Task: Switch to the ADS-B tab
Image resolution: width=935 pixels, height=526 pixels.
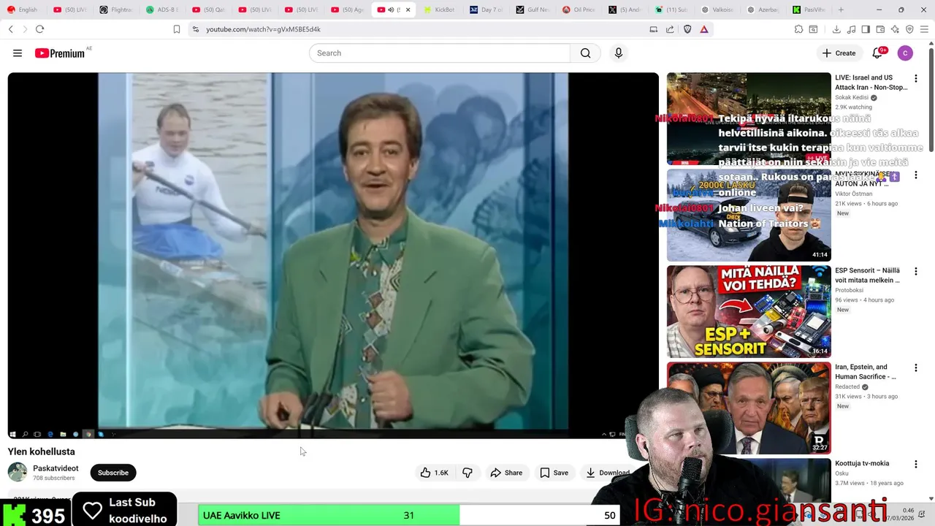Action: 162,9
